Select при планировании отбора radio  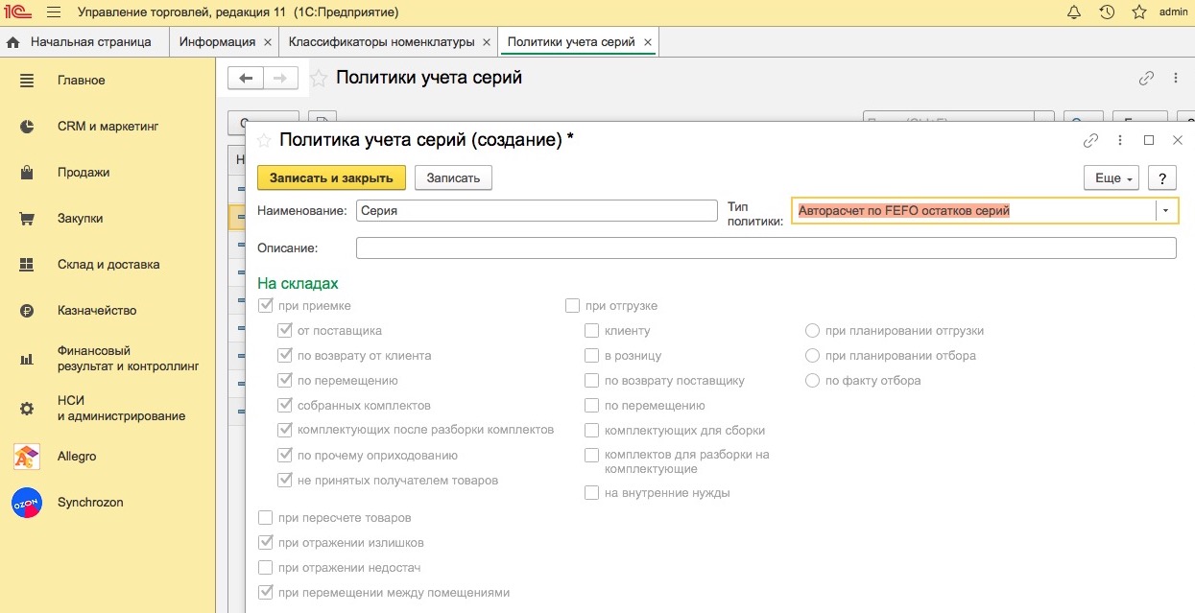coord(812,356)
